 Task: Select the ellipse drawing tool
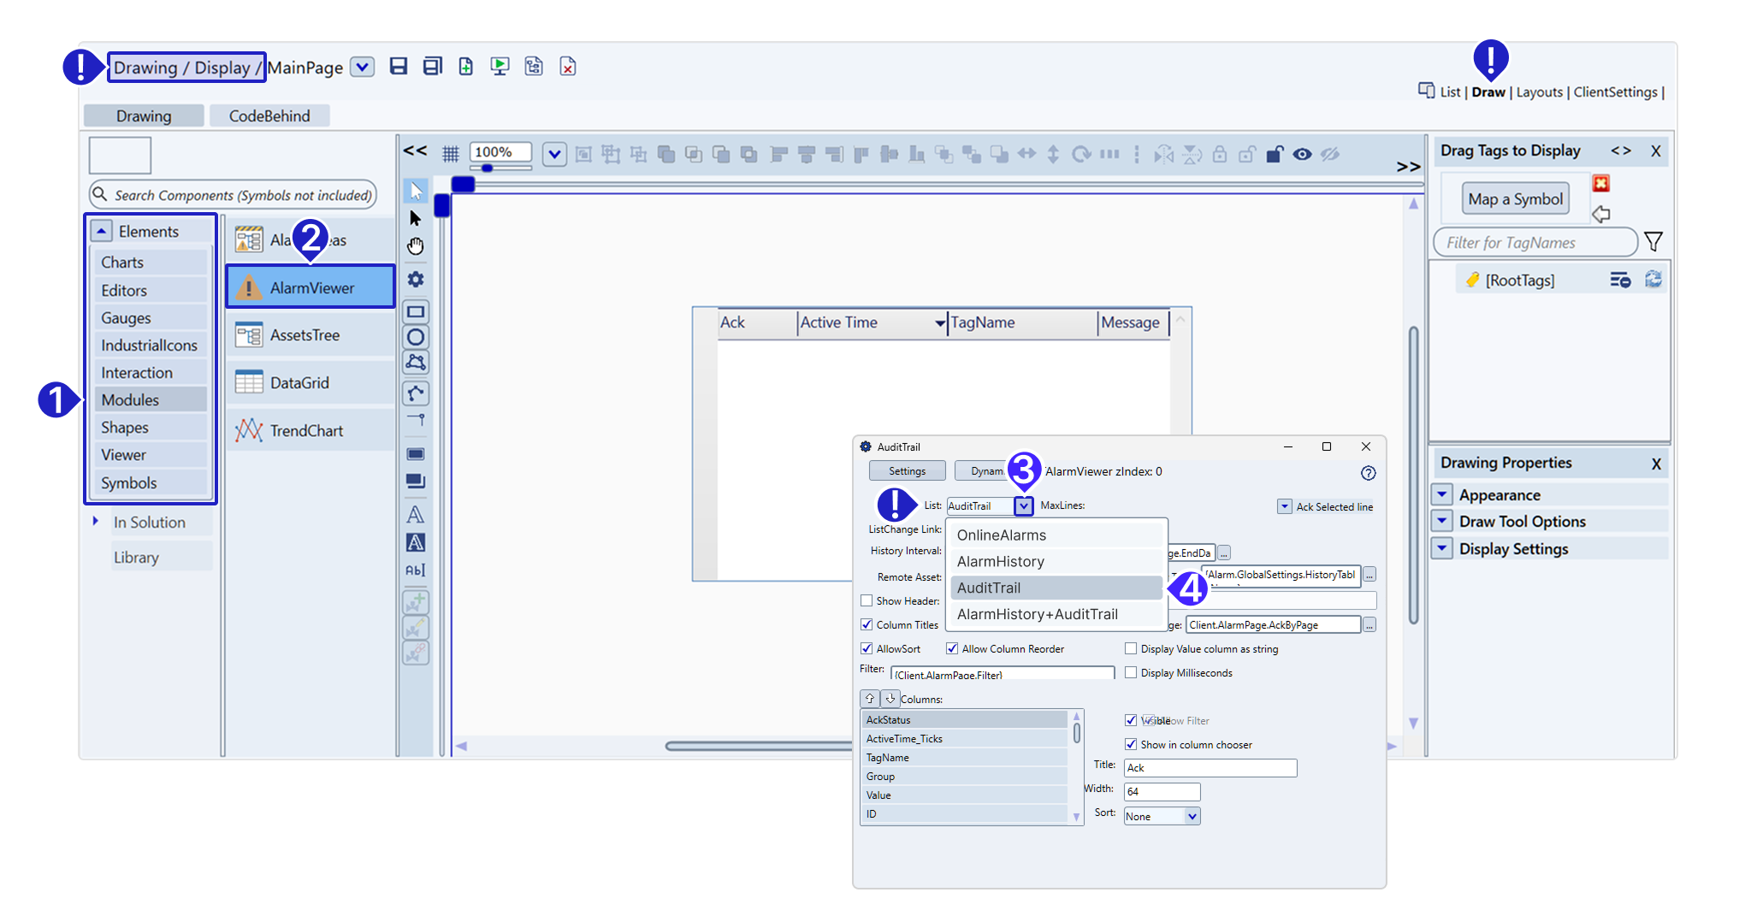click(416, 337)
